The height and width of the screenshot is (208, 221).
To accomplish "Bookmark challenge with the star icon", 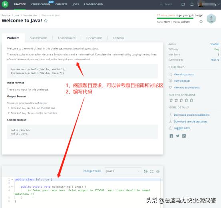I will pos(46,21).
